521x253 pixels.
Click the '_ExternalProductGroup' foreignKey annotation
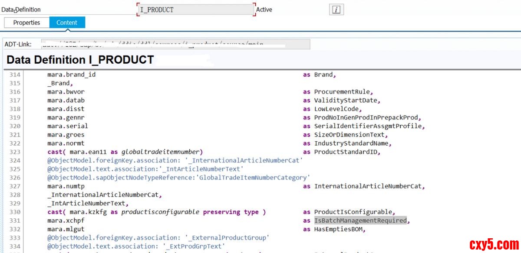225,238
